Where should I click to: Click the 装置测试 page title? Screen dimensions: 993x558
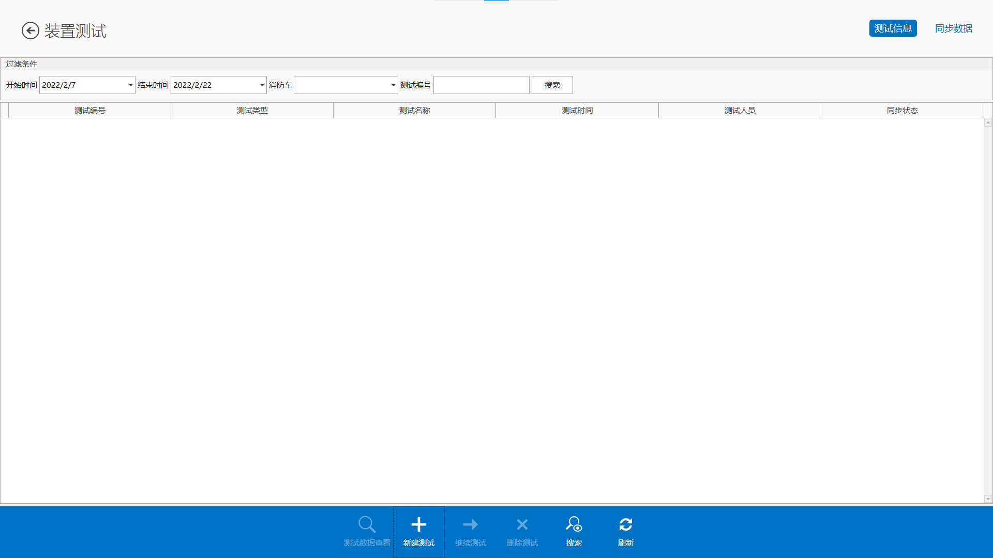pos(76,31)
